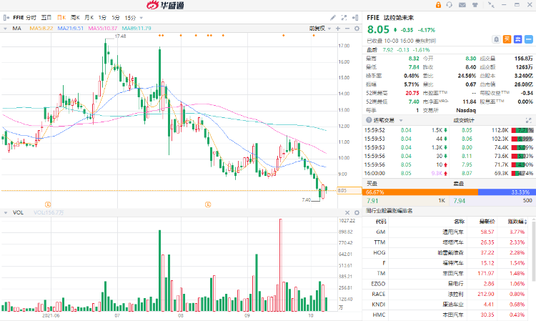Click the help question mark beside 逐笔交易
This screenshot has width=536, height=321.
(369, 120)
